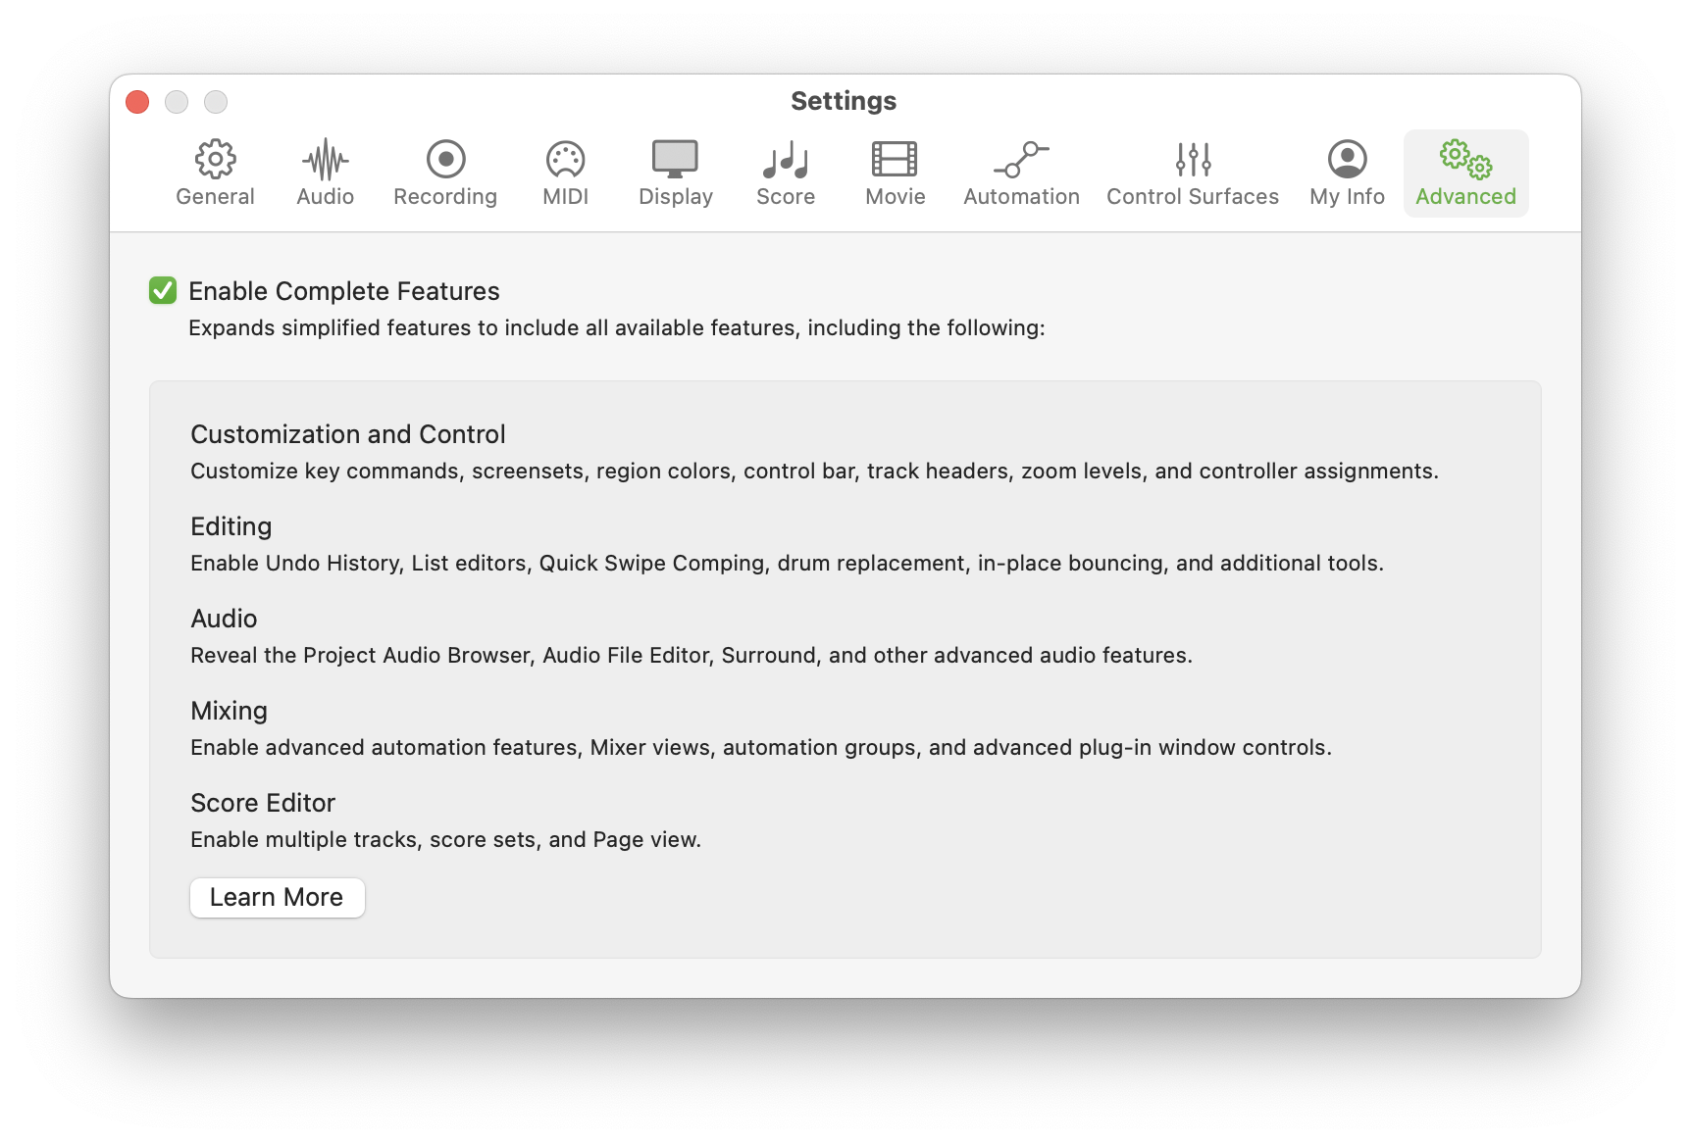Image resolution: width=1691 pixels, height=1143 pixels.
Task: Close the Settings window with red button
Action: point(137,102)
